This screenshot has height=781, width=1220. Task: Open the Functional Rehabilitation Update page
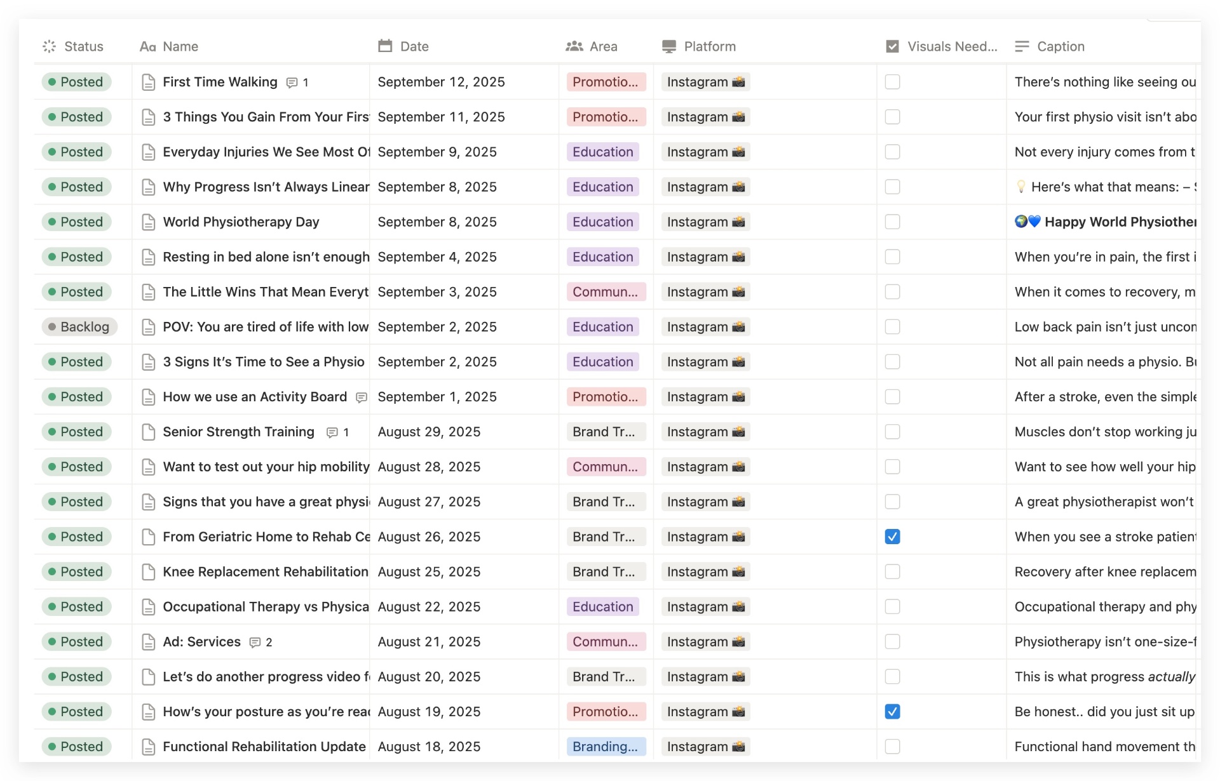click(x=264, y=746)
